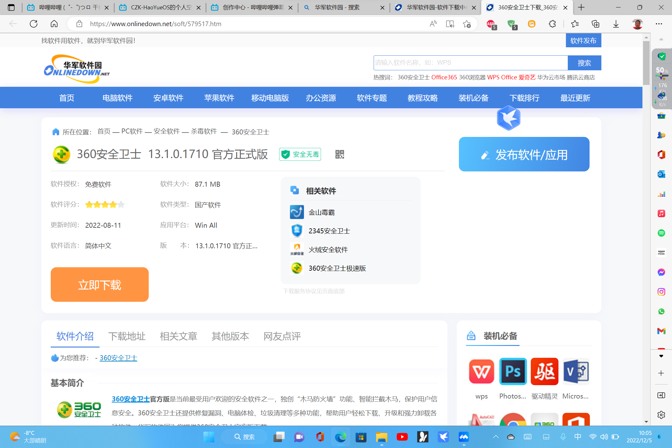The image size is (672, 448).
Task: Open Outlook in the Edge sidebar
Action: pyautogui.click(x=661, y=174)
